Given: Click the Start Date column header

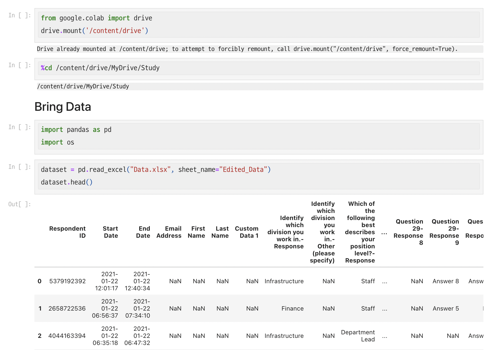Looking at the screenshot, I should 111,232.
